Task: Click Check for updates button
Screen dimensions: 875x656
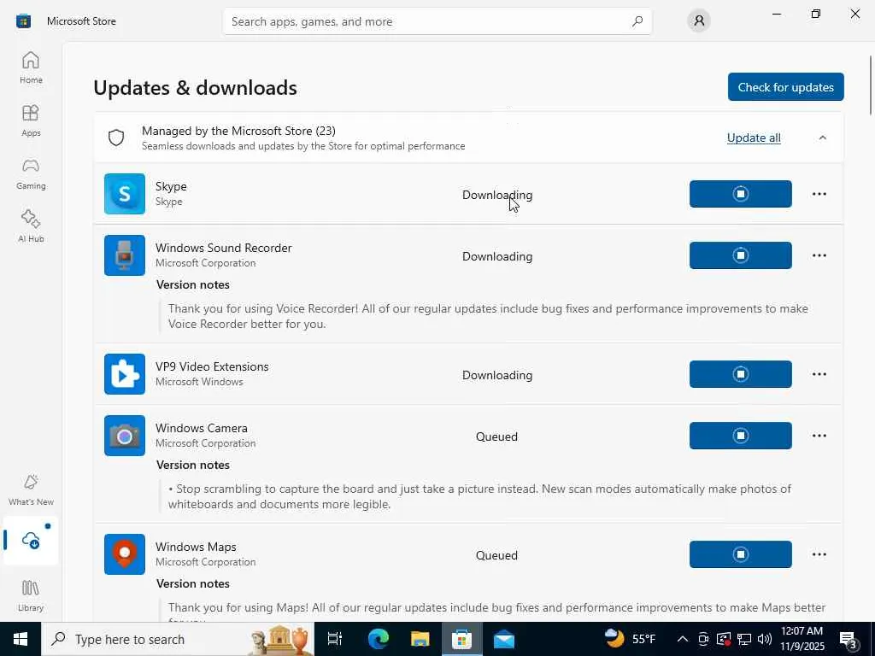Action: pyautogui.click(x=786, y=87)
